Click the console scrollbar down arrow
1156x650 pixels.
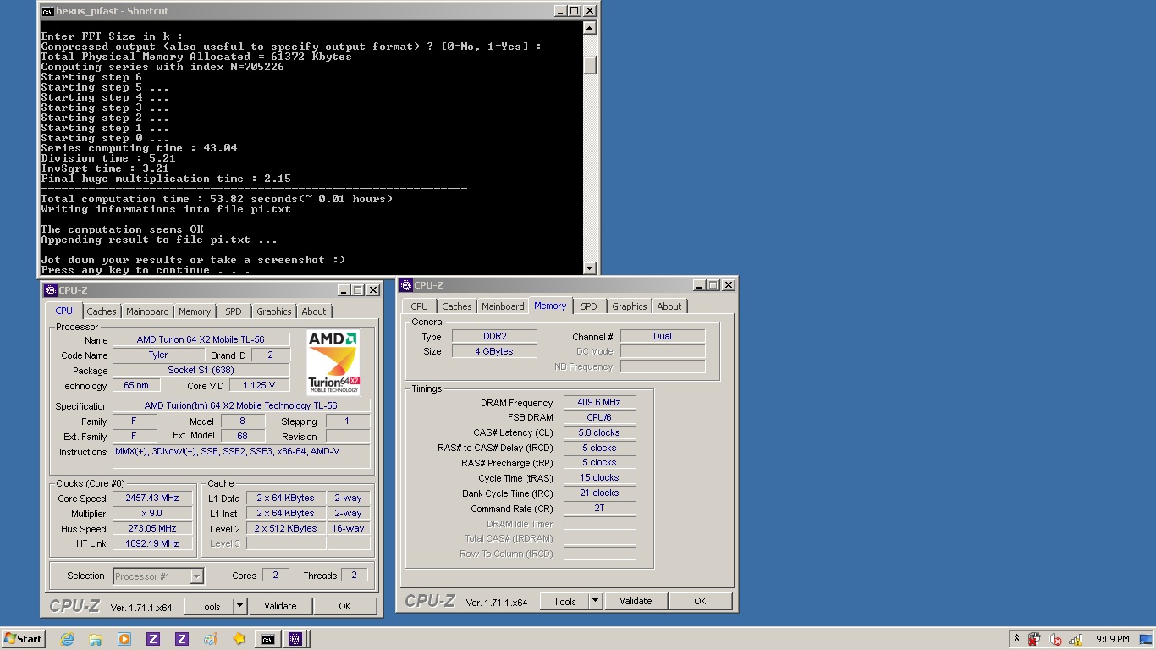coord(590,268)
